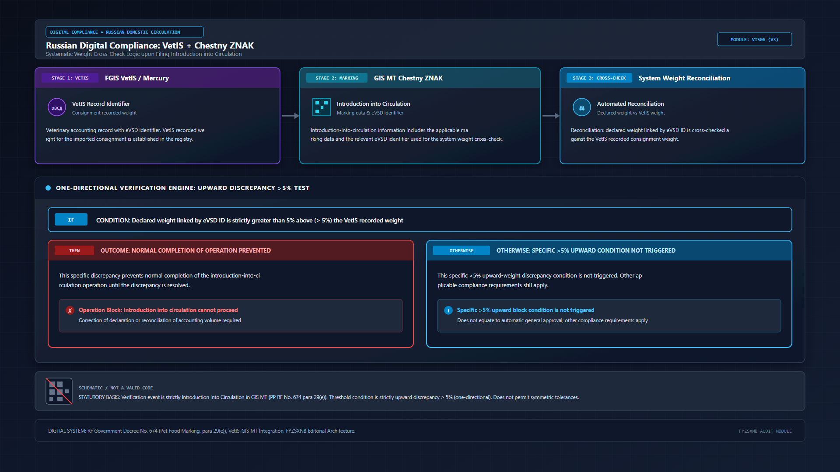Click the Specific >5% upward block not triggered text
The height and width of the screenshot is (472, 840).
525,310
